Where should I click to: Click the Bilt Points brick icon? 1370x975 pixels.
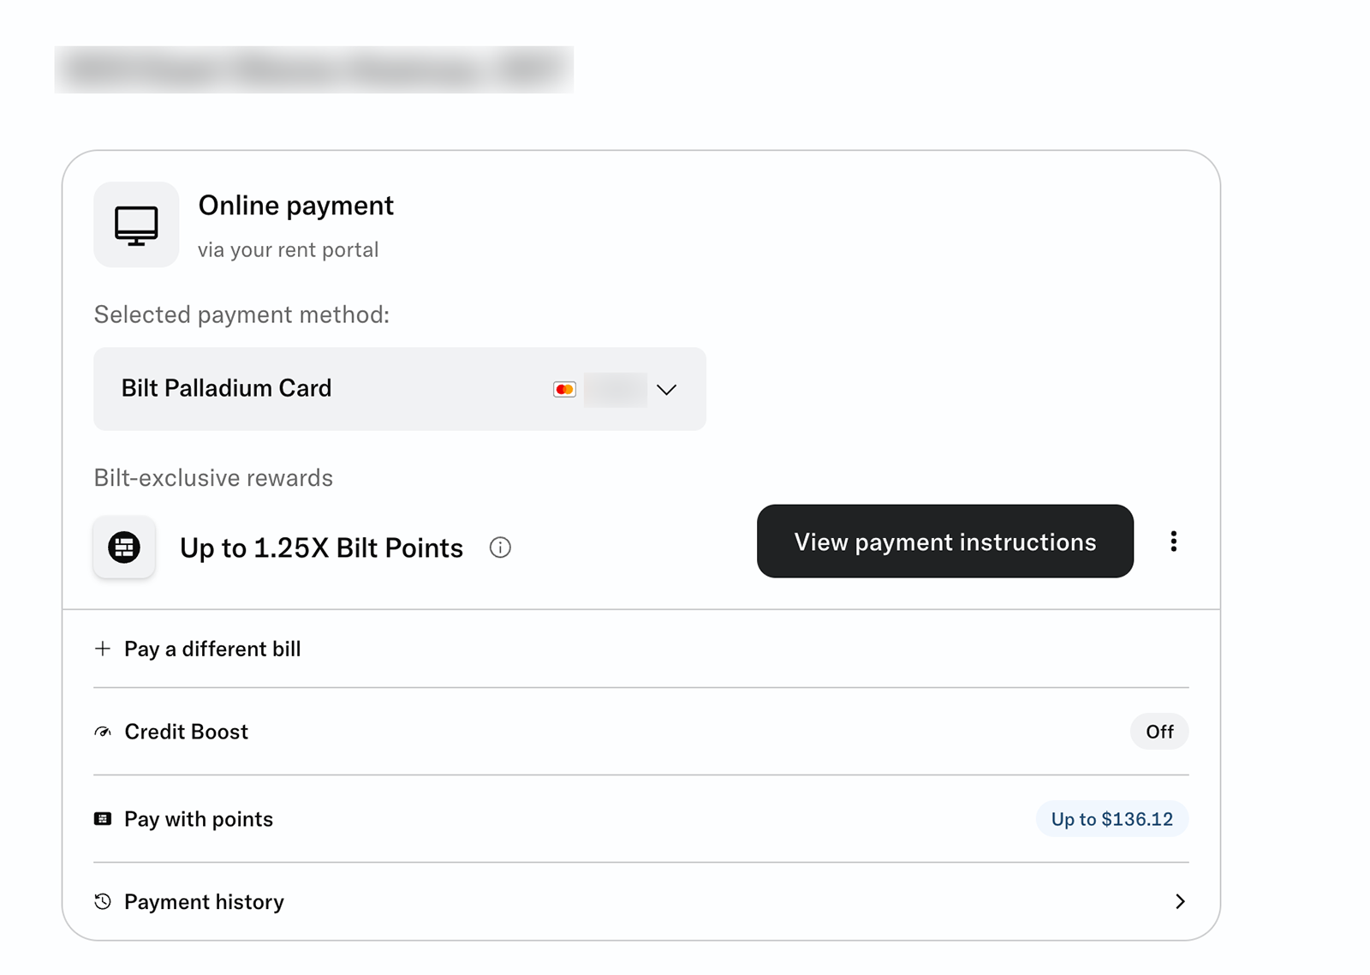pyautogui.click(x=124, y=547)
